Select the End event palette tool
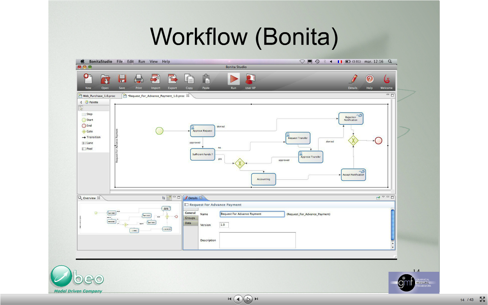The width and height of the screenshot is (488, 305). (x=87, y=126)
